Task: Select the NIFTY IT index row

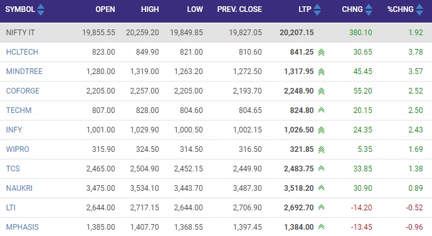Action: (216, 33)
